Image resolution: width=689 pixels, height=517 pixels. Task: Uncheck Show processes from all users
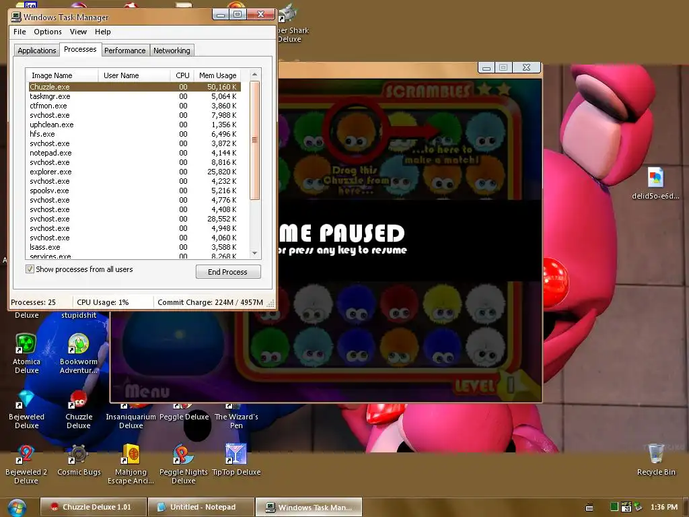[x=30, y=269]
